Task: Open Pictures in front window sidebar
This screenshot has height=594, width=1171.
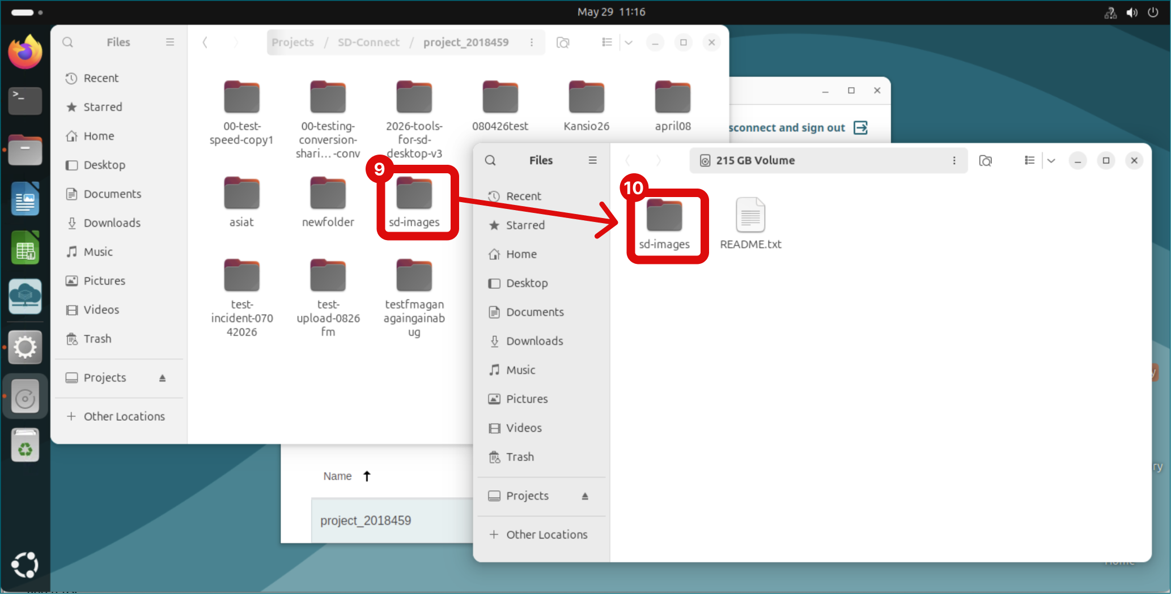Action: pos(541,399)
